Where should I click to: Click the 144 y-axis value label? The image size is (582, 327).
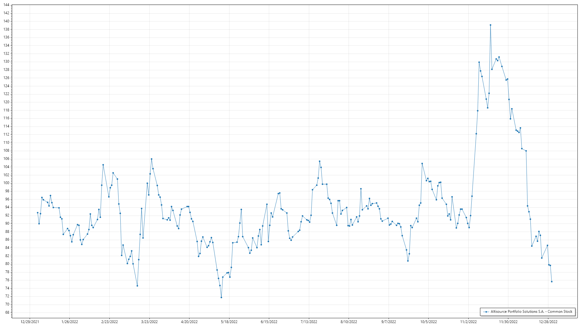pos(6,5)
